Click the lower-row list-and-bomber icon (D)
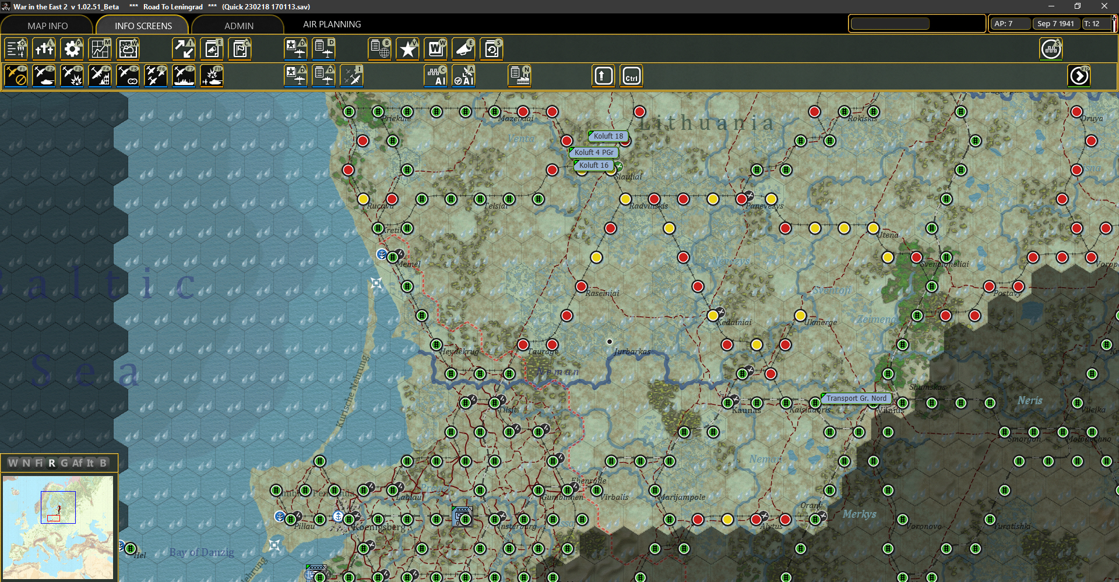1119x582 pixels. 324,76
